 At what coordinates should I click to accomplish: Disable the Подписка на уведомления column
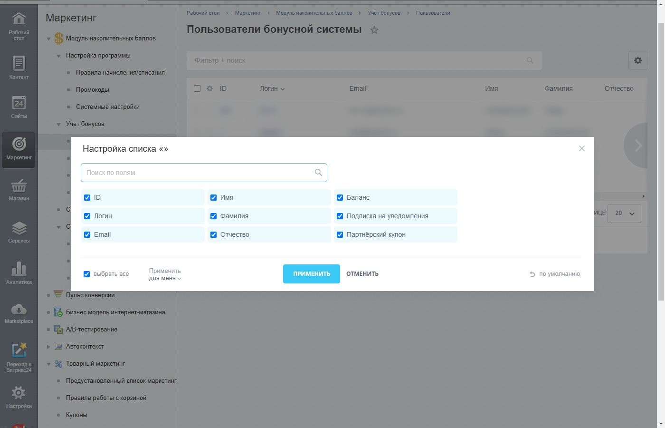[340, 216]
